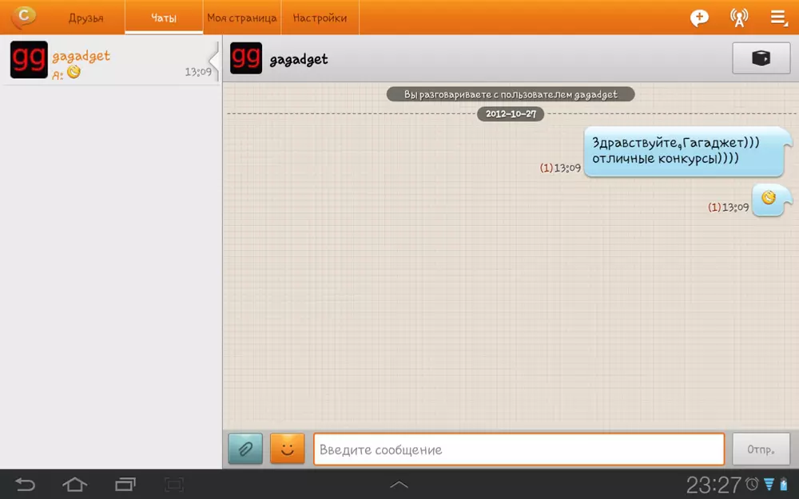Open the gagadget conversation in chat list
This screenshot has width=799, height=499.
tap(110, 61)
